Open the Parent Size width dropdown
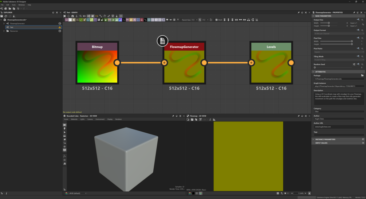Screen dimensions: 366x199 click(194, 20)
